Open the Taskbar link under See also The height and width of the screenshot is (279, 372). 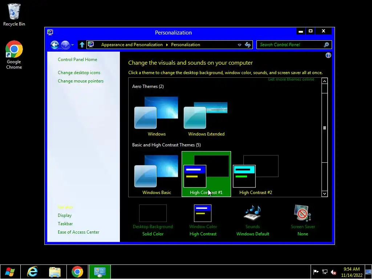pyautogui.click(x=65, y=224)
